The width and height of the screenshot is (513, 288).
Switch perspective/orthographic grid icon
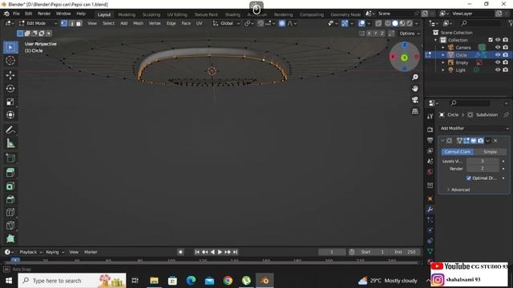click(415, 111)
